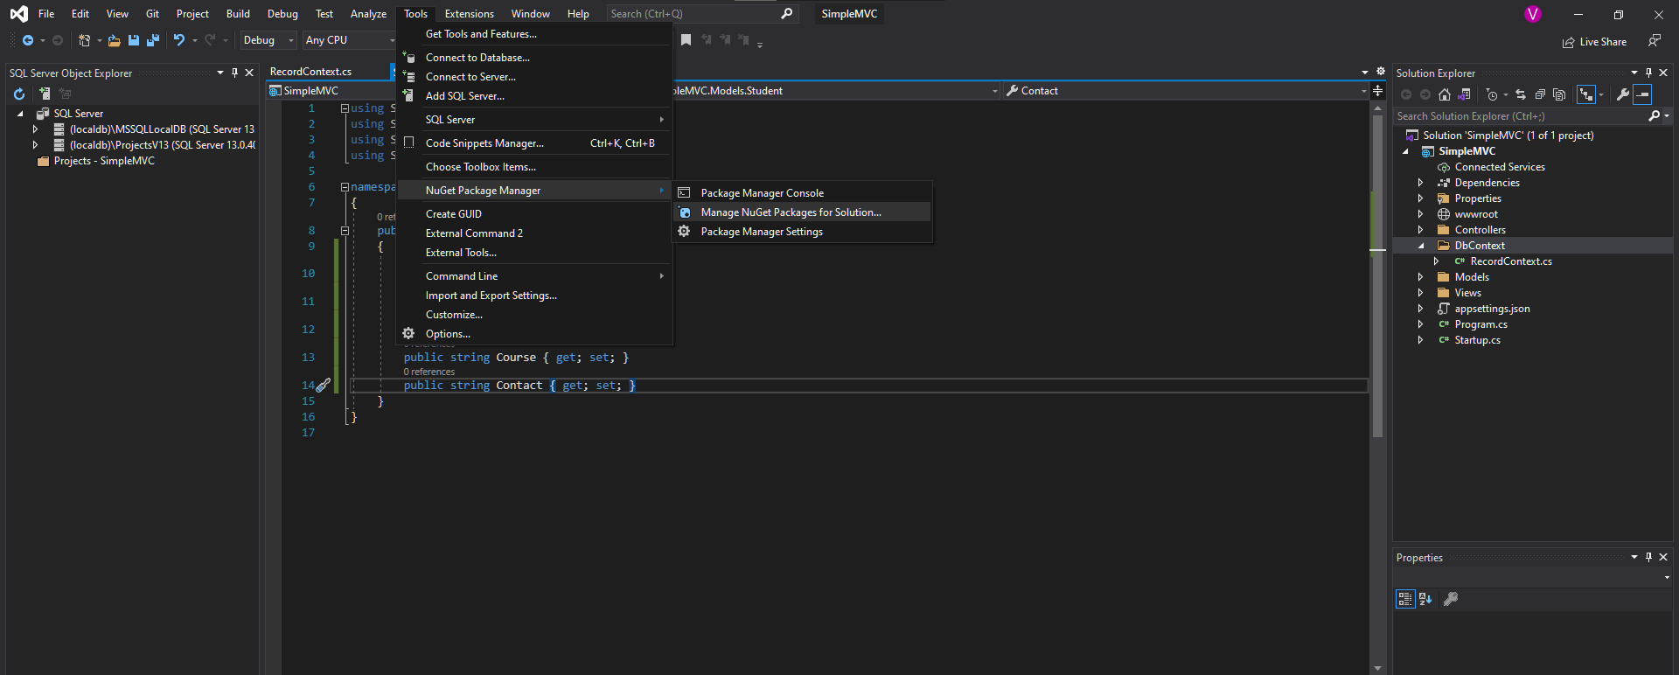Click the Property Pages wrench in Properties
1679x675 pixels.
tap(1451, 599)
